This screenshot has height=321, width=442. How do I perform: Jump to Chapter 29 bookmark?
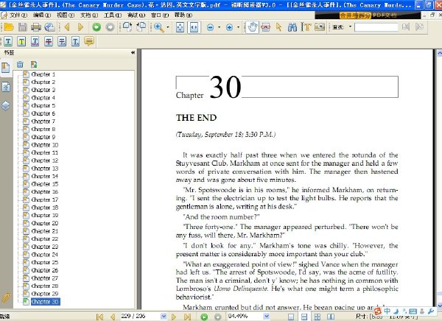(44, 294)
